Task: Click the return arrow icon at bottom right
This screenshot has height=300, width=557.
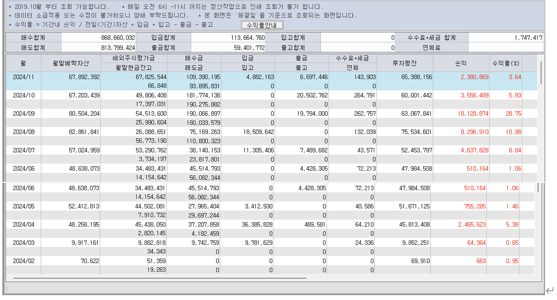Action: (550, 291)
